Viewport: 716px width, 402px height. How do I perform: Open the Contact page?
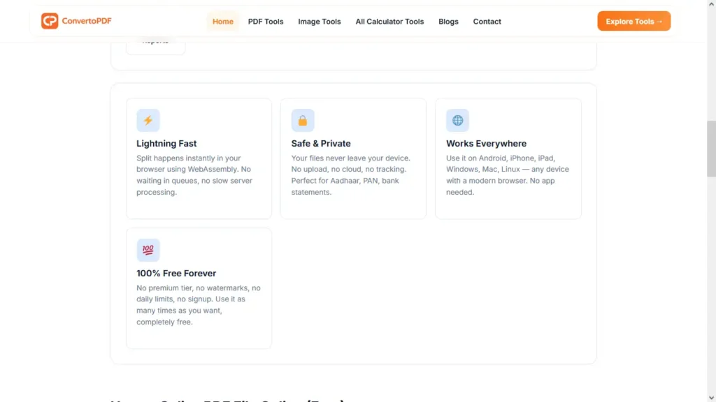pos(487,22)
